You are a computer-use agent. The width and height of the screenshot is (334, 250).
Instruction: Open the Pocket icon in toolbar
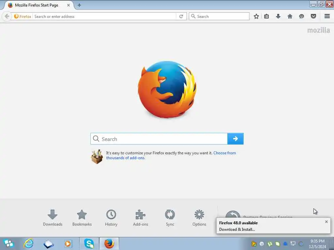point(313,16)
